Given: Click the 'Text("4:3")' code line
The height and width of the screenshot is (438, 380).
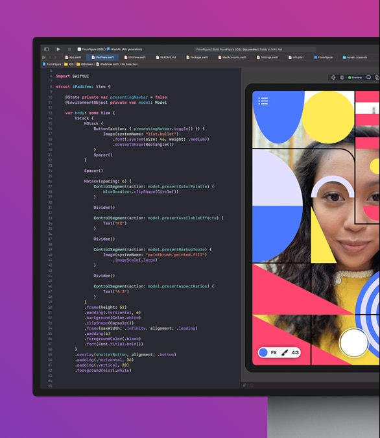Looking at the screenshot, I should [116, 291].
